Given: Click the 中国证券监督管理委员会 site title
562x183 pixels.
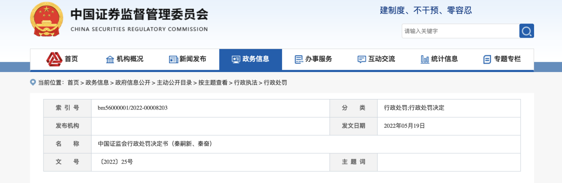Looking at the screenshot, I should [139, 15].
